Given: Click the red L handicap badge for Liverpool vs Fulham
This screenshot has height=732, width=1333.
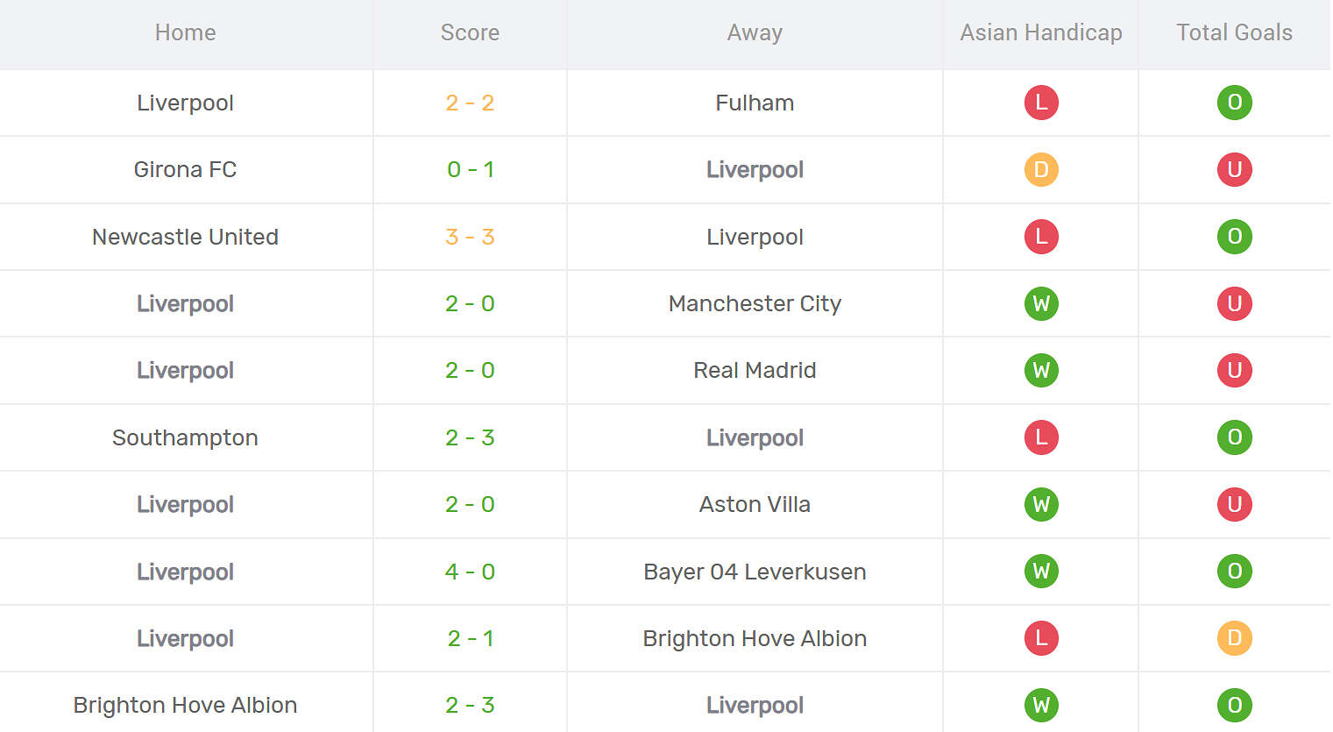Looking at the screenshot, I should coord(1040,103).
